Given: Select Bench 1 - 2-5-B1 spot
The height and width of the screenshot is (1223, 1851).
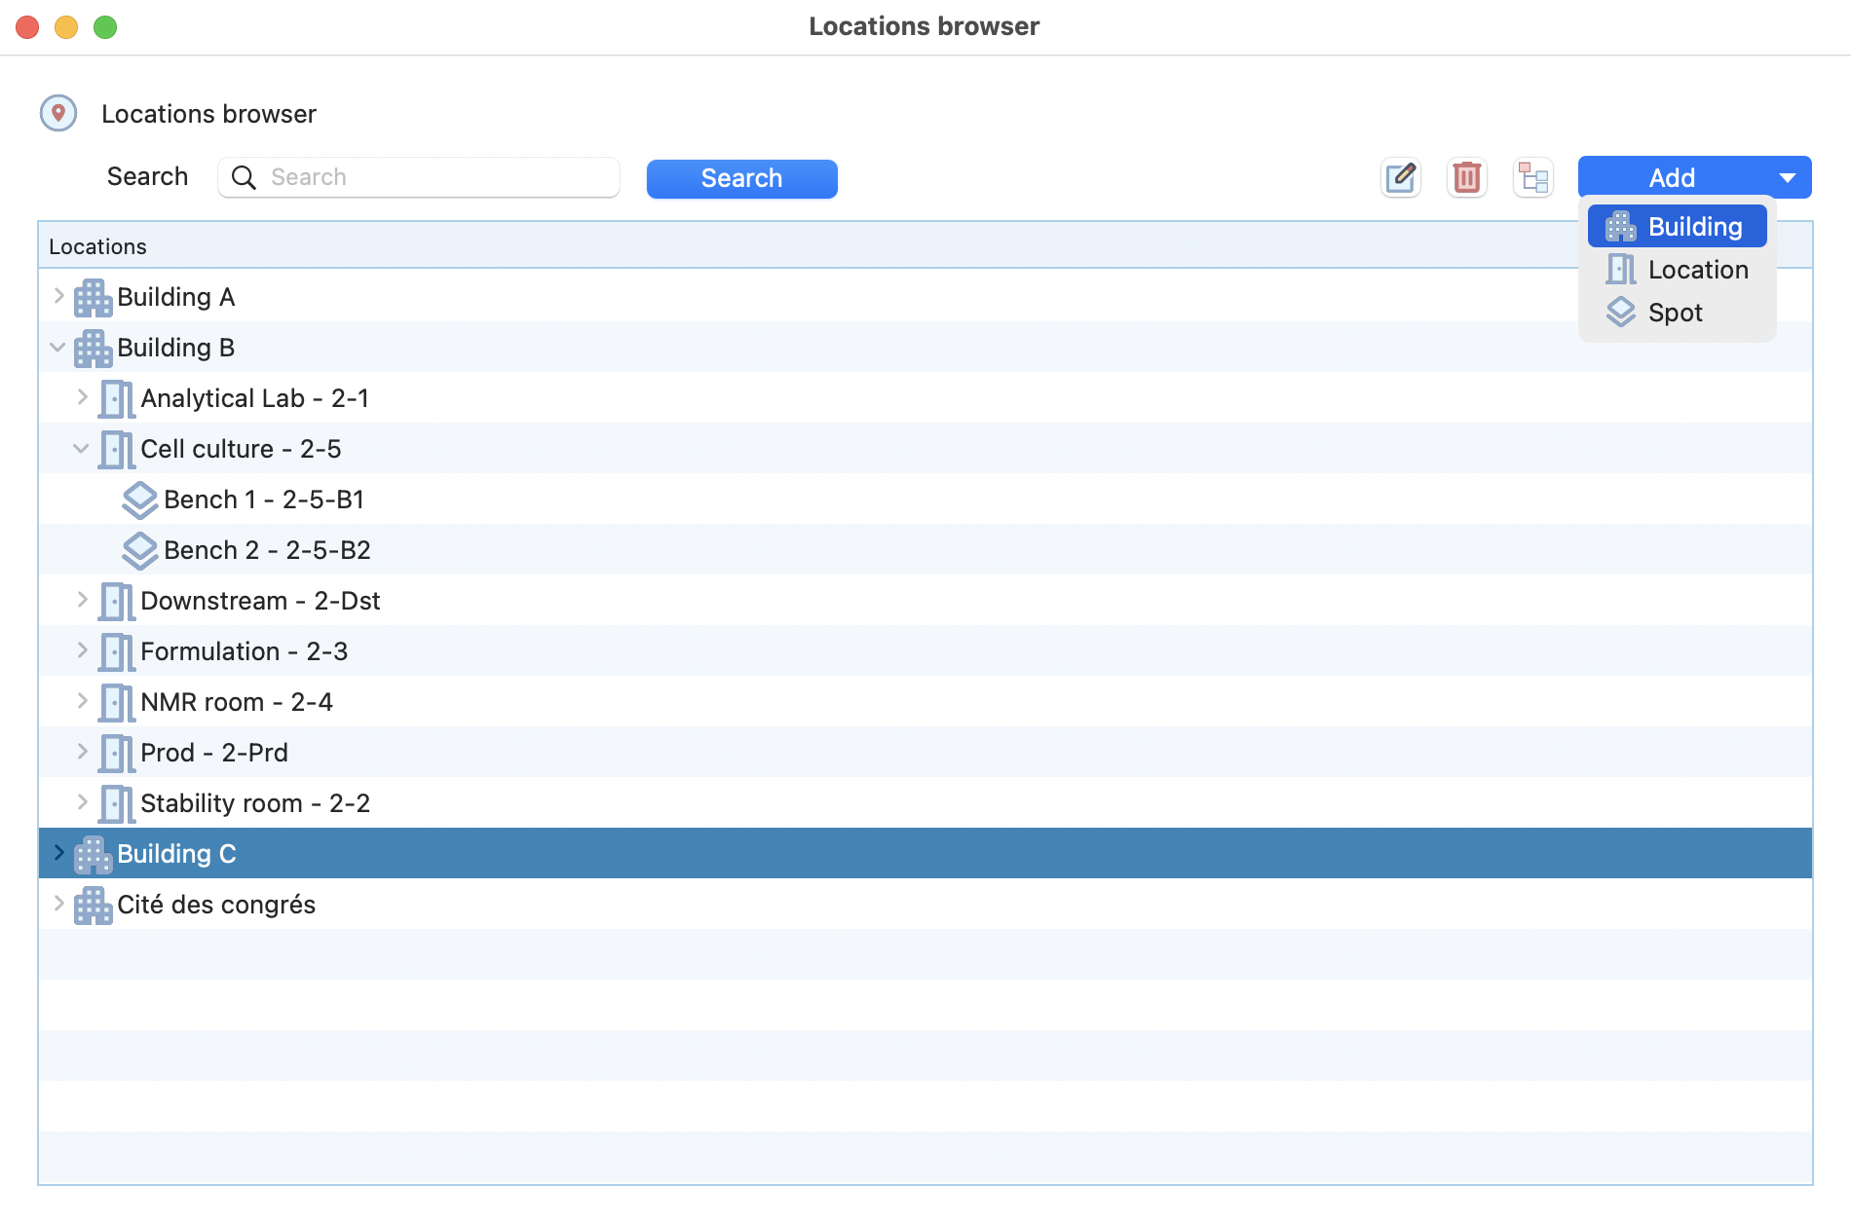Looking at the screenshot, I should pyautogui.click(x=925, y=500).
